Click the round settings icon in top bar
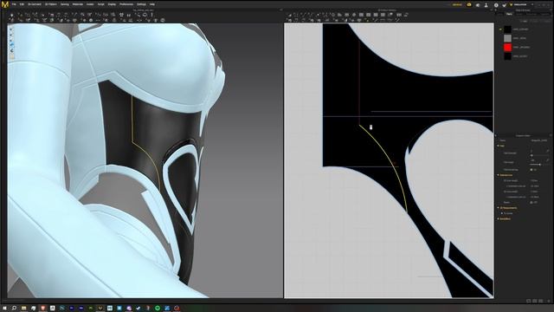Image resolution: width=554 pixels, height=312 pixels. 496,5
